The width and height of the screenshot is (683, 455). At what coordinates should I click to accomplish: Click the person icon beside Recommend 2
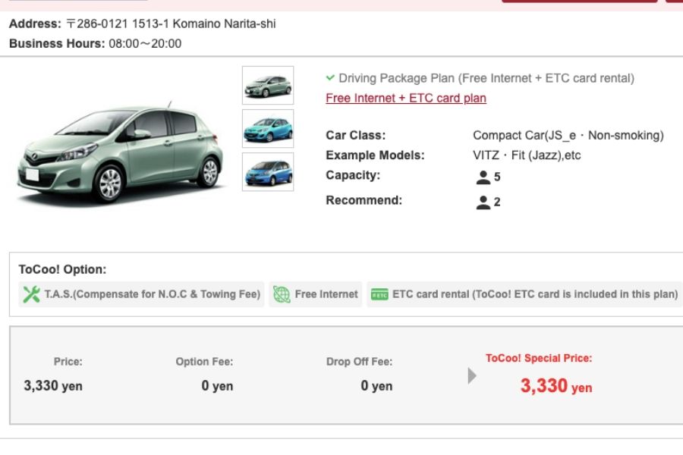click(483, 202)
